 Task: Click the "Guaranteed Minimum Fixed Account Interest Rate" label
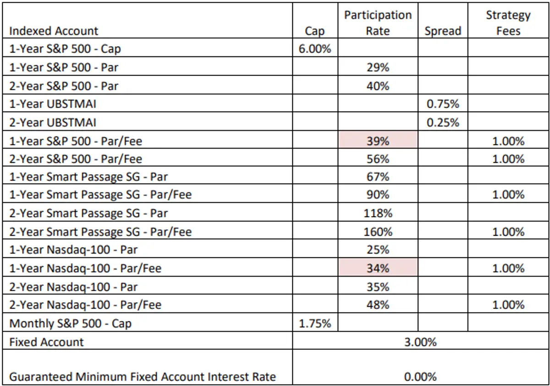(143, 377)
